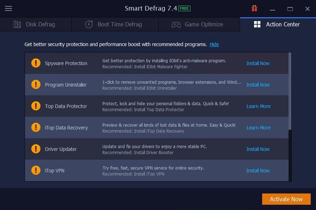Screen dimensions: 316x210
Task: Install Now for Driver Updater
Action: (x=258, y=149)
